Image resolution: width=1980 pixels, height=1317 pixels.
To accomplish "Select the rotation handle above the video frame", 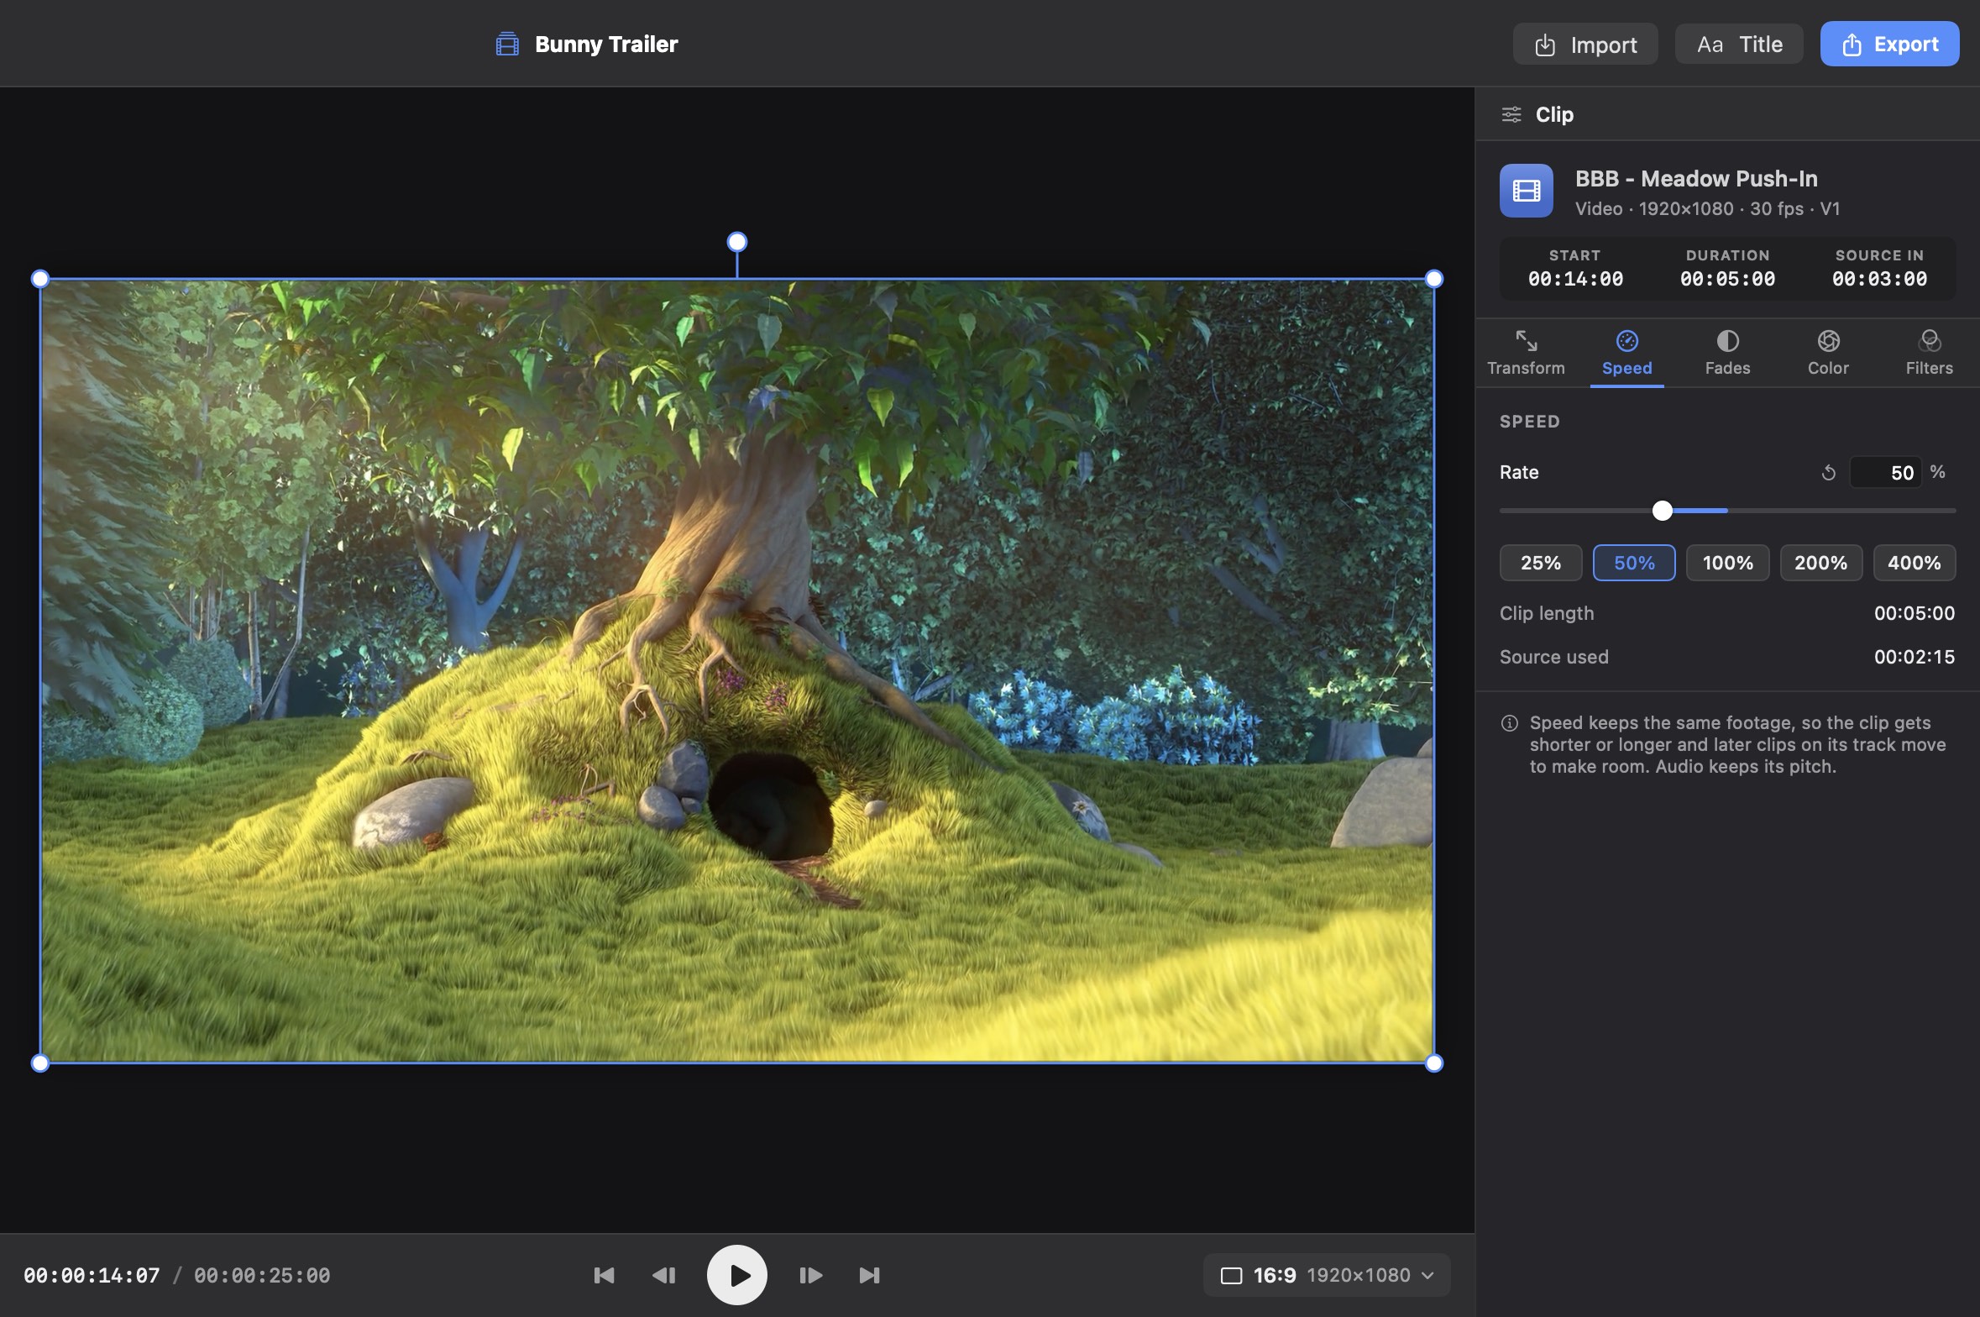I will 736,242.
